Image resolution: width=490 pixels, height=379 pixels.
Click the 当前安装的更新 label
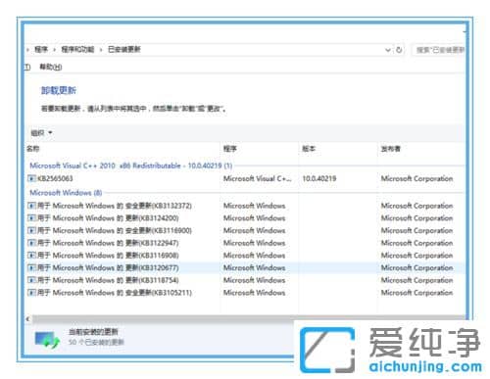tap(93, 332)
